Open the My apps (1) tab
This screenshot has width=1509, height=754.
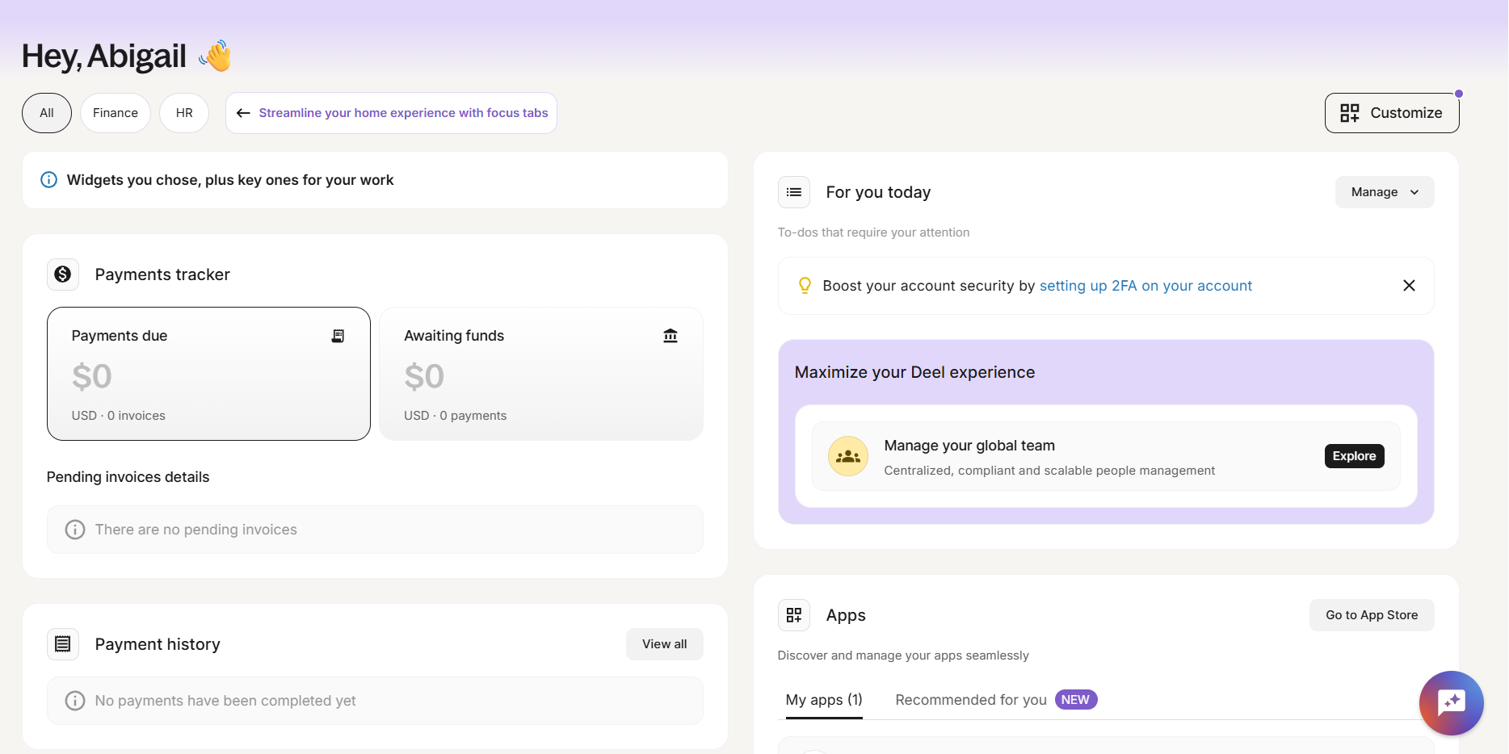(x=824, y=700)
